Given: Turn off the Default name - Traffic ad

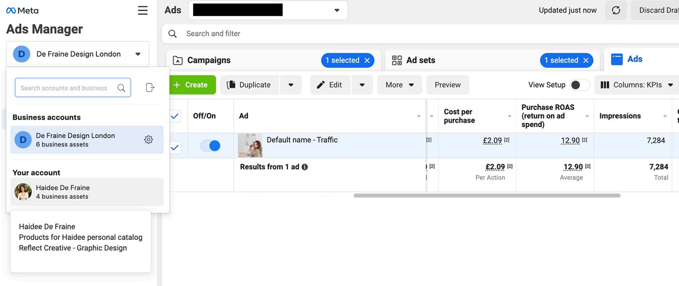Looking at the screenshot, I should pos(210,145).
